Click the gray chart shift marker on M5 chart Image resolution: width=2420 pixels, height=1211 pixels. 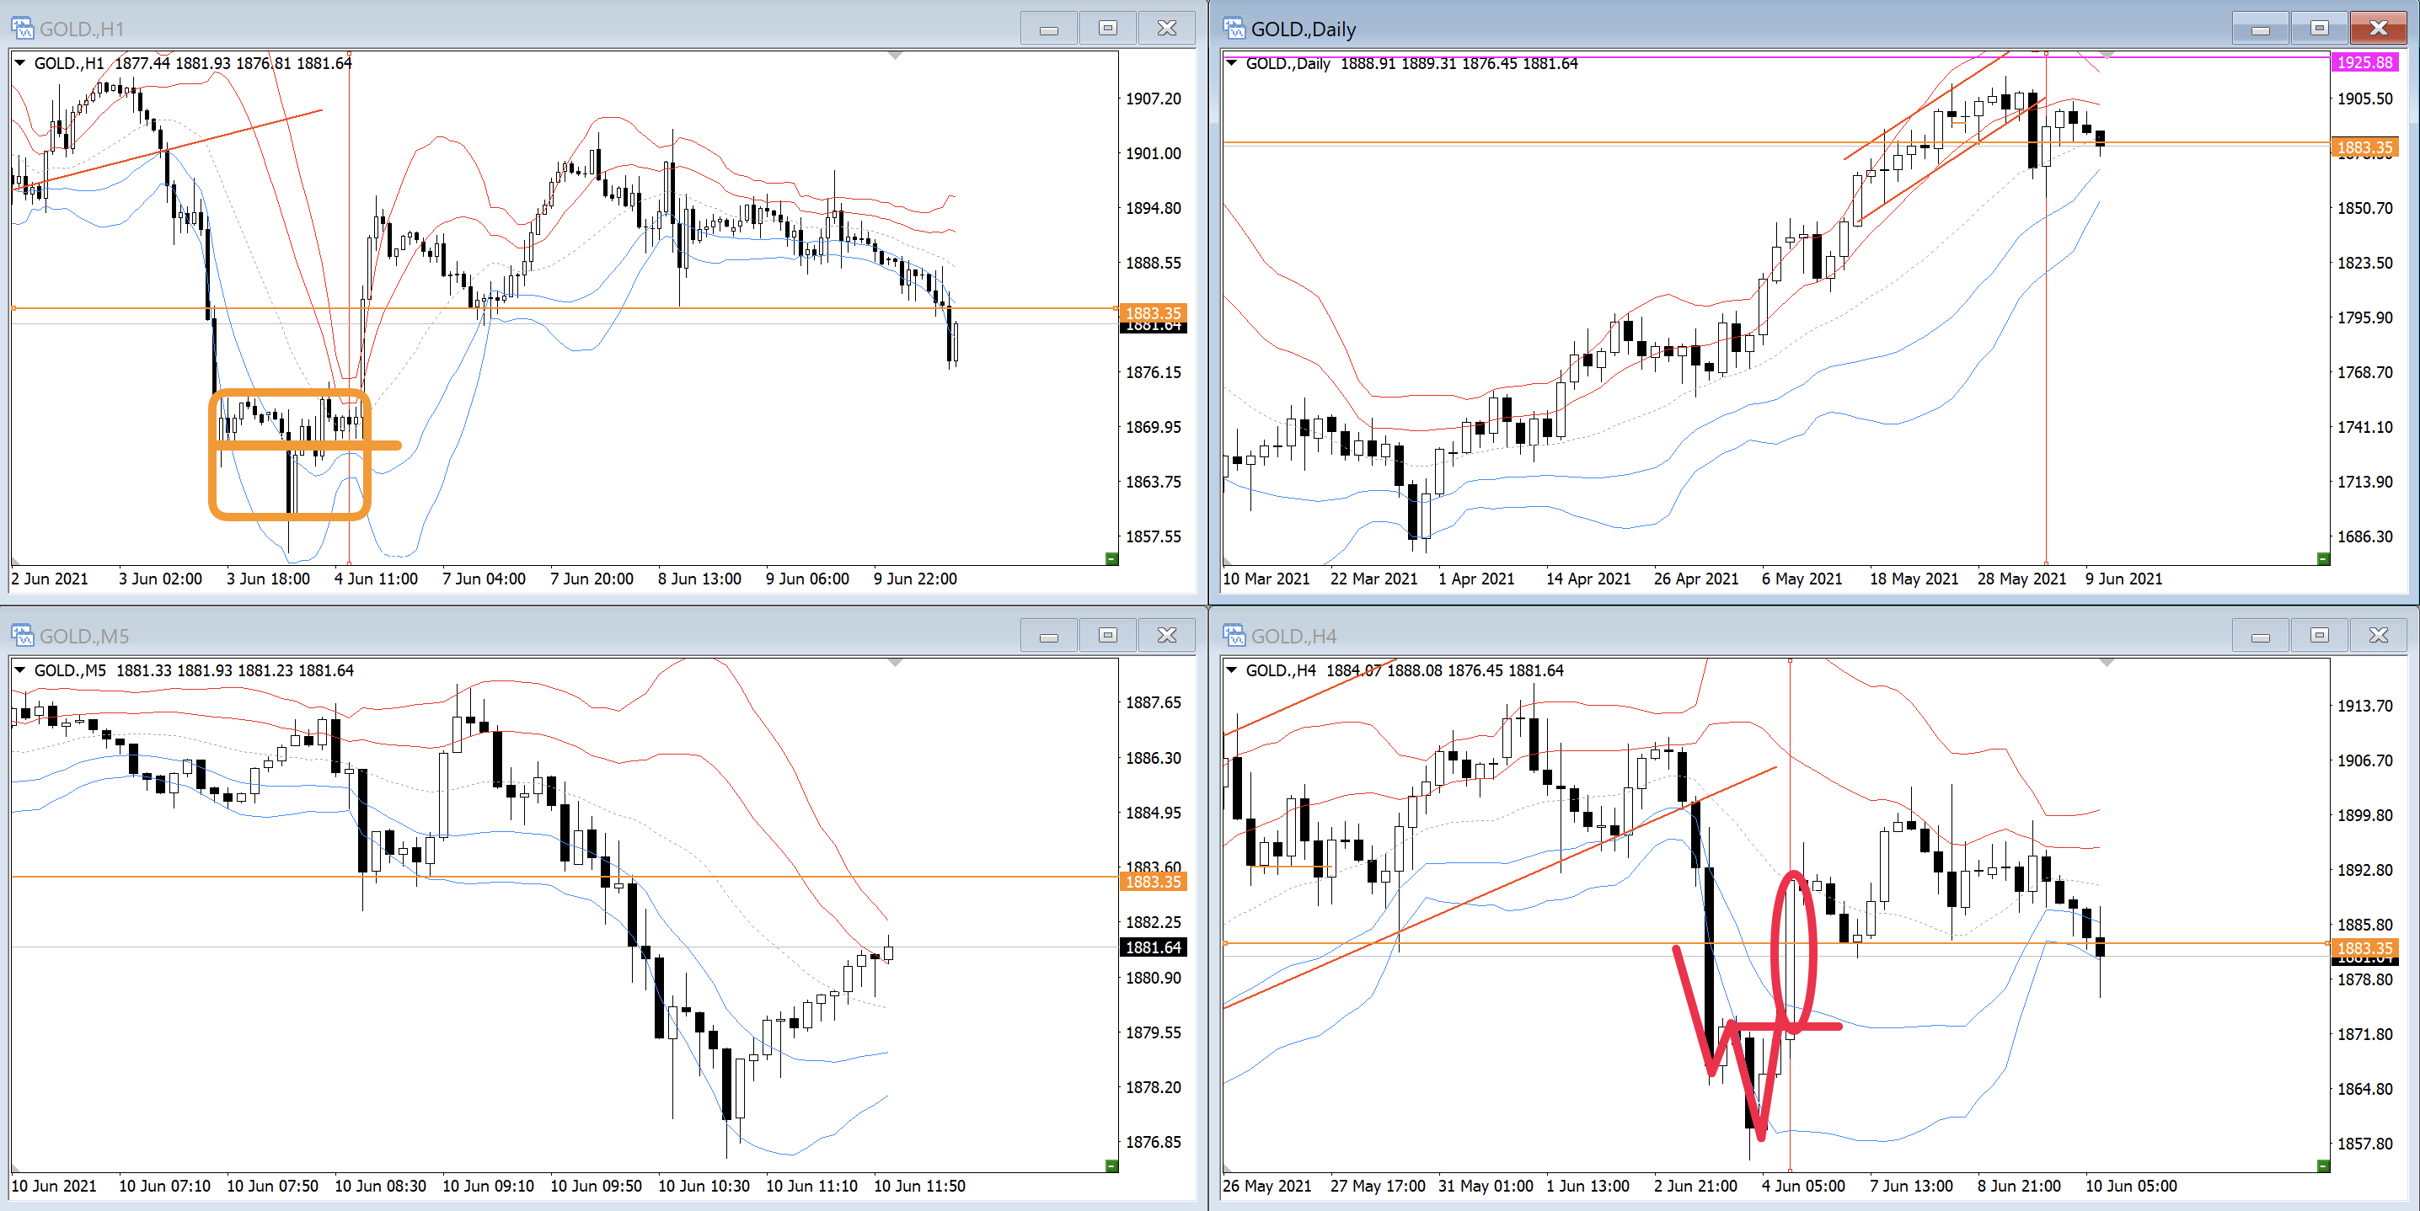pos(896,664)
